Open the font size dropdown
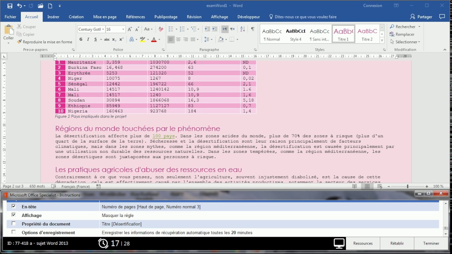The height and width of the screenshot is (254, 452). tap(123, 29)
